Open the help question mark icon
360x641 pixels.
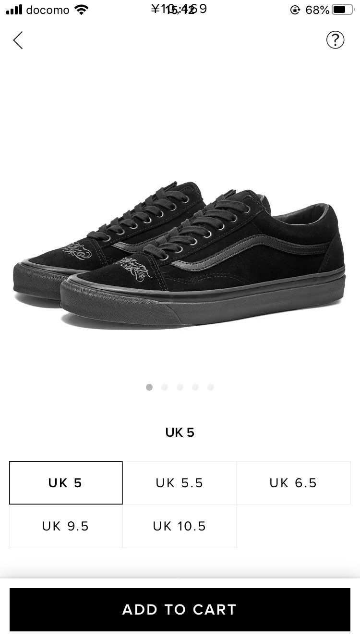coord(335,40)
